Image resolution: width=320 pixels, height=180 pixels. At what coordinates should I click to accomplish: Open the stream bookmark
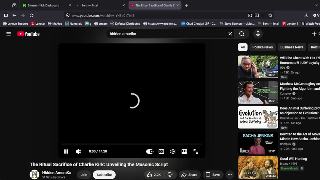click(101, 23)
